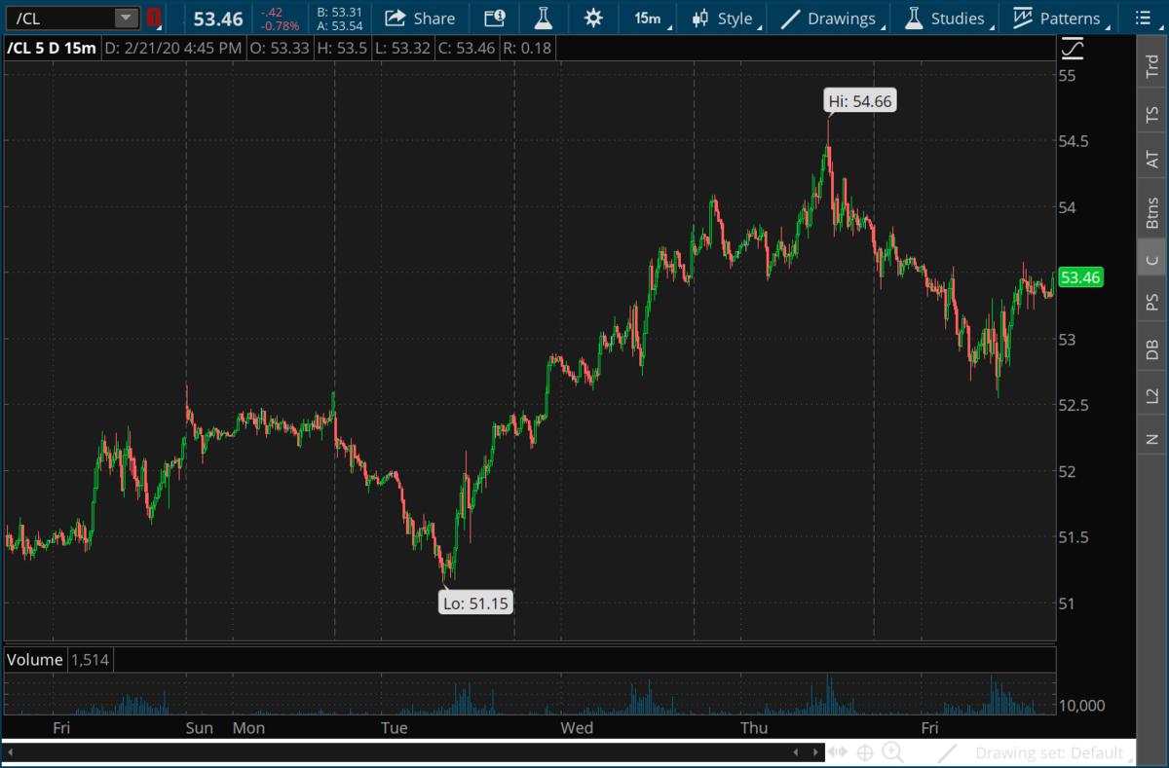
Task: Open the Studies menu
Action: pos(948,18)
